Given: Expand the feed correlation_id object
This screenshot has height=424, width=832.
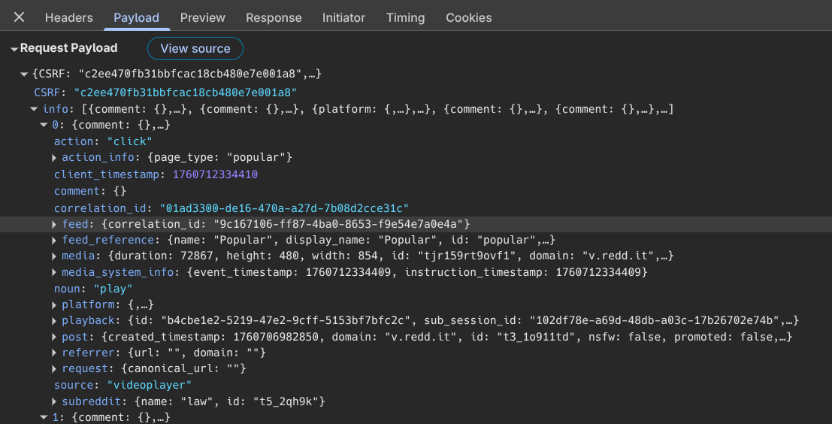Looking at the screenshot, I should point(55,224).
